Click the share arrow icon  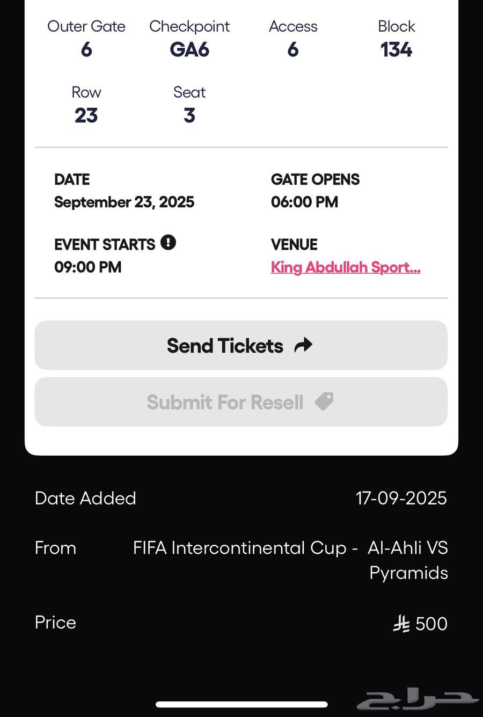click(x=303, y=345)
